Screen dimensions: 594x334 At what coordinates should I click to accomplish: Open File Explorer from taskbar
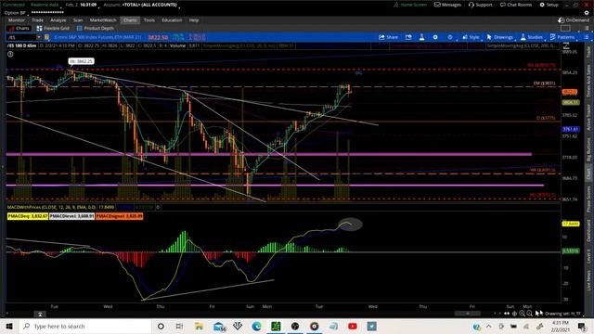coord(199,326)
